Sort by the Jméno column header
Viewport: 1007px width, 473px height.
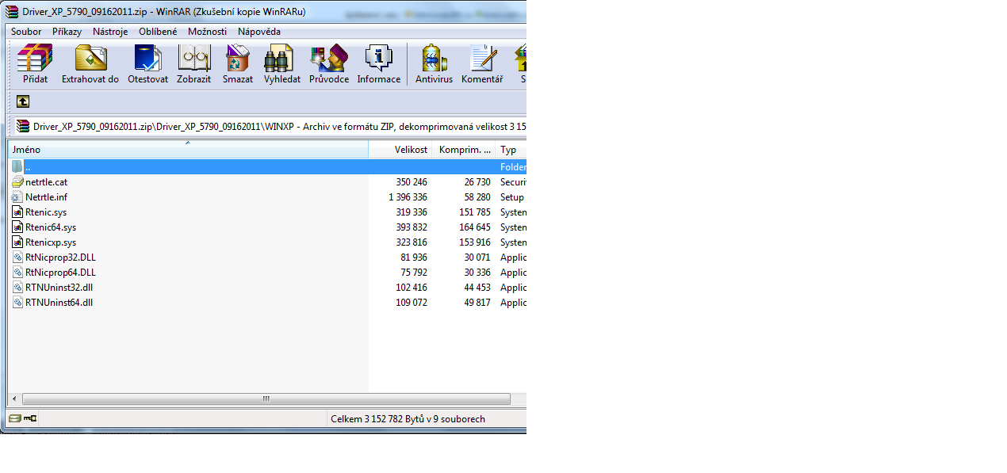[188, 150]
